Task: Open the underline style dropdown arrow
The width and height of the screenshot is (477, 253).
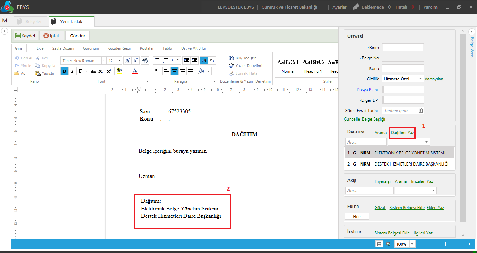Action: click(x=86, y=71)
